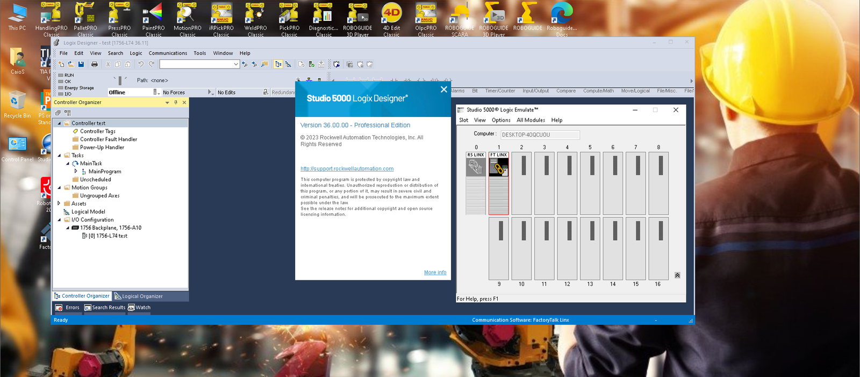Toggle the Controller Organizer pin auto-hide

[176, 102]
